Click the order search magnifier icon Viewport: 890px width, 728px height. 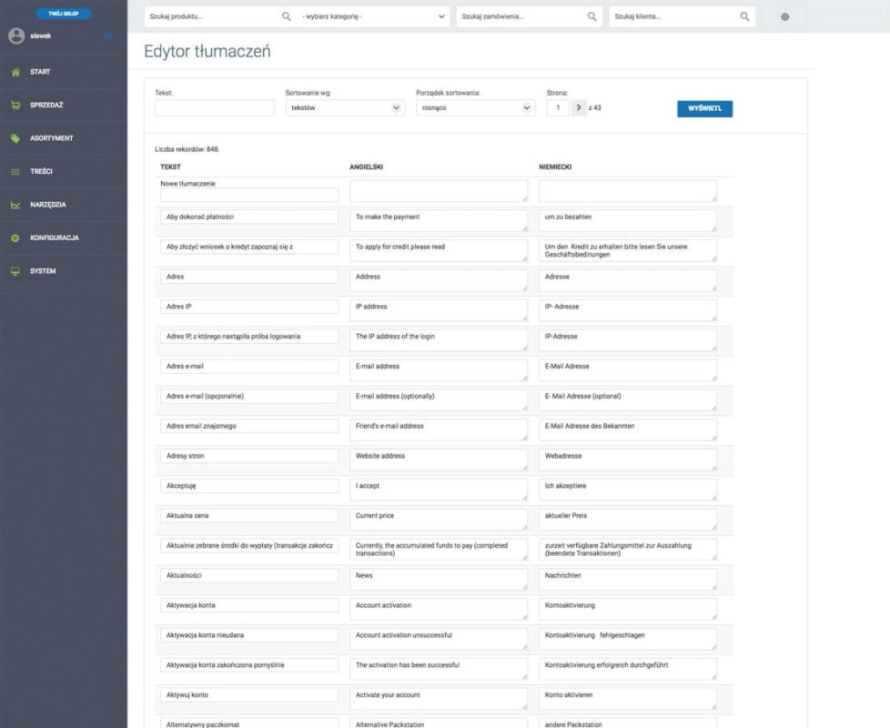pos(592,16)
